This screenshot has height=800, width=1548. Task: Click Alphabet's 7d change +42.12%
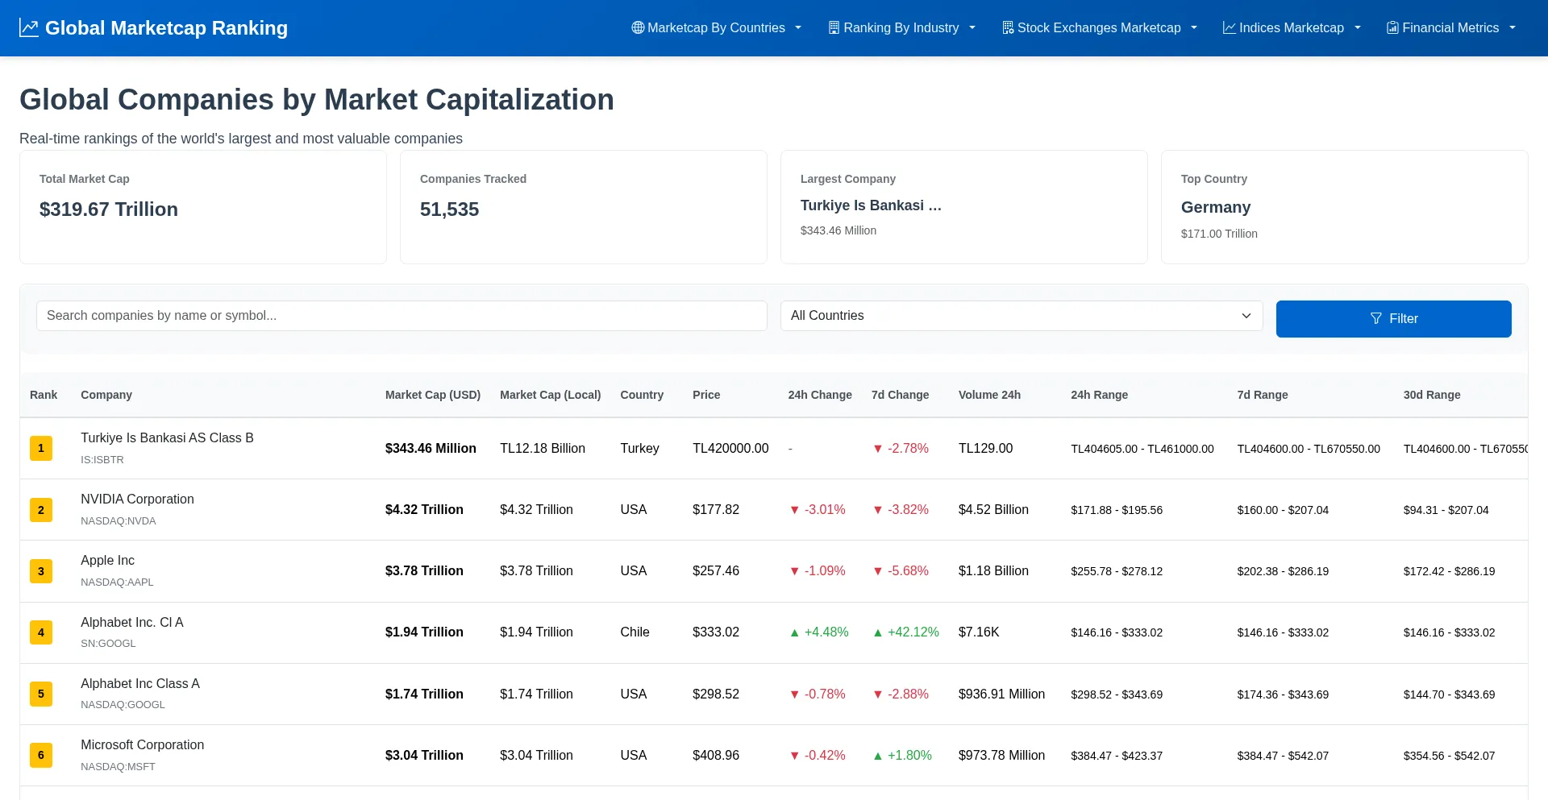pyautogui.click(x=905, y=632)
